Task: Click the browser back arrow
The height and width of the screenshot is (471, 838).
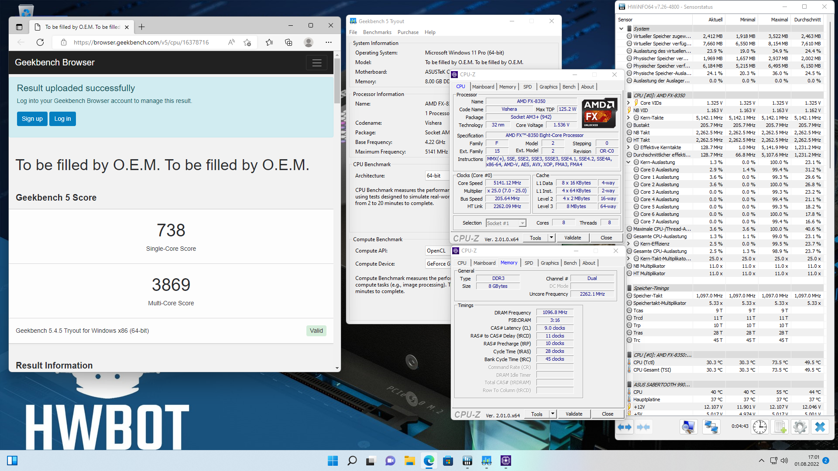Action: coord(21,42)
